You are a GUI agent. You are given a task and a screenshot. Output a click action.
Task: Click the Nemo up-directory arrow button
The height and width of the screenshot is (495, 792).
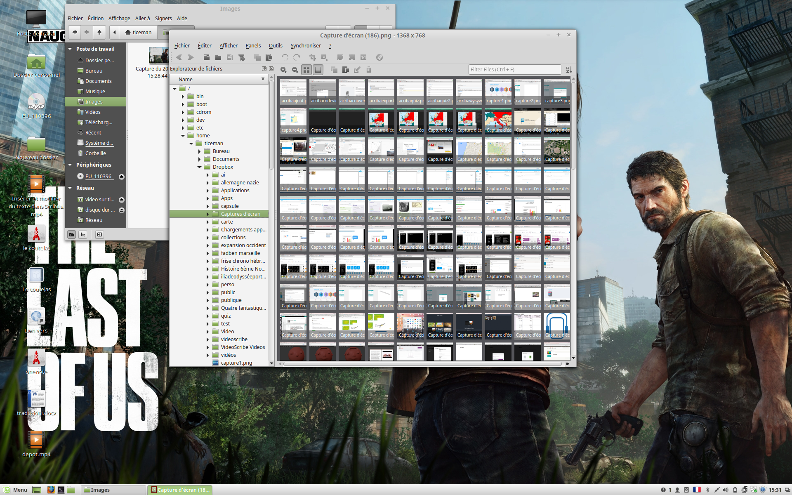(99, 32)
